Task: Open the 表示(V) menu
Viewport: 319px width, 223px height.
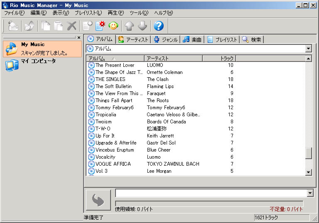Action: [61, 13]
